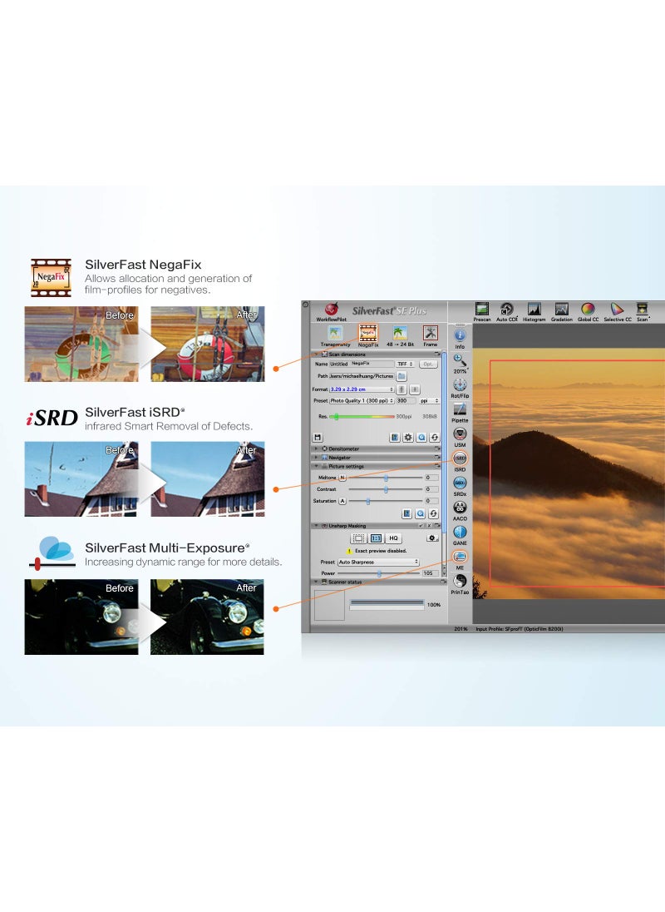Viewport: 665px width, 912px height.
Task: Open the Global CC color tool
Action: tap(588, 312)
